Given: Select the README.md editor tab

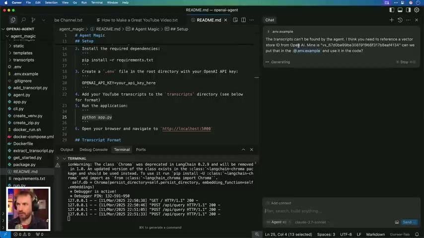Looking at the screenshot, I should click(209, 20).
